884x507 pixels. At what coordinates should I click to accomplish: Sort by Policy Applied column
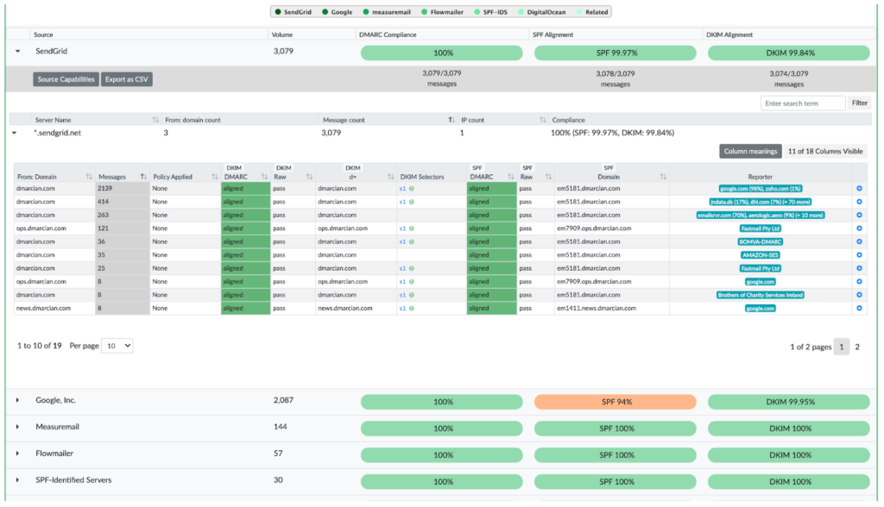tap(214, 177)
